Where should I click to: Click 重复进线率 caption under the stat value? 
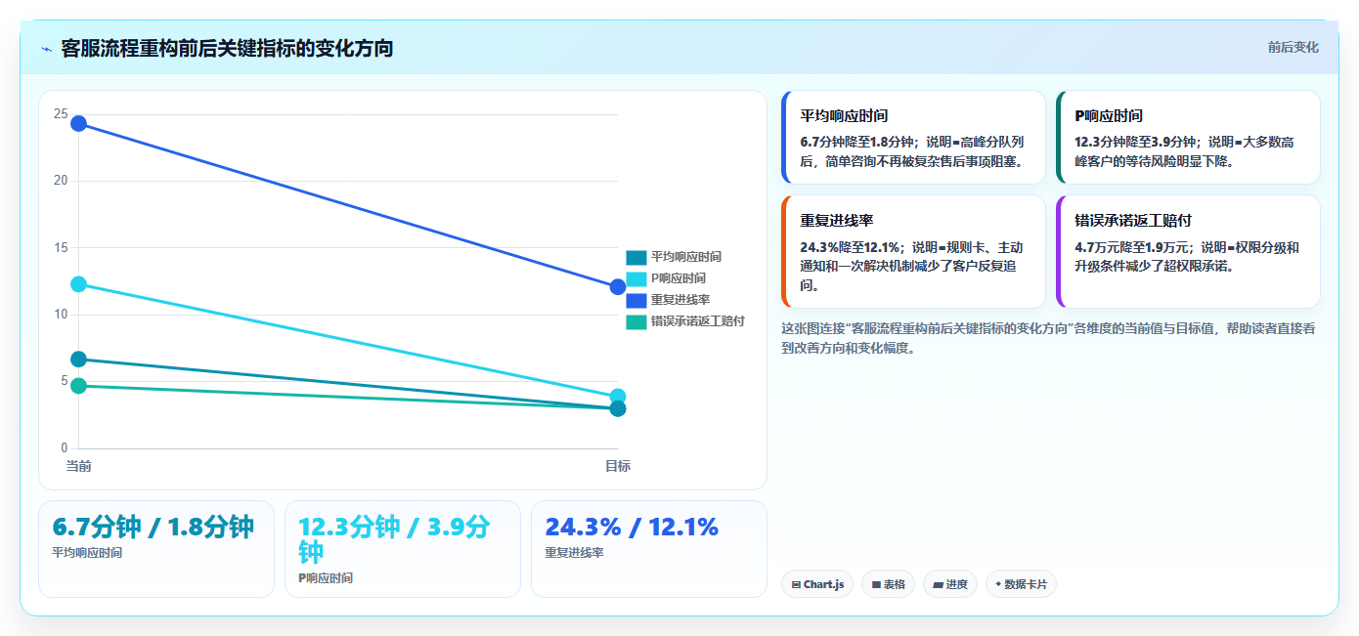click(x=574, y=553)
